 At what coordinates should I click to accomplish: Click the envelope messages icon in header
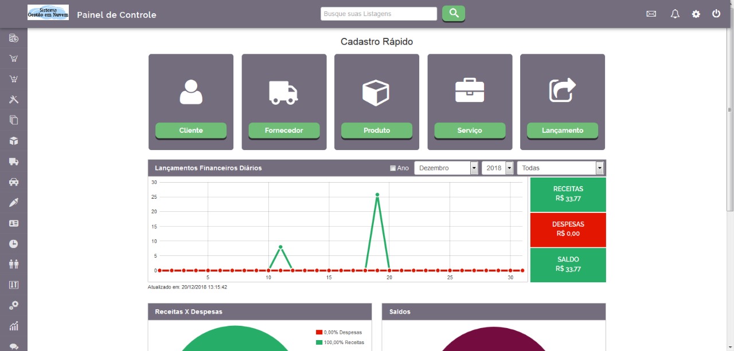click(651, 14)
